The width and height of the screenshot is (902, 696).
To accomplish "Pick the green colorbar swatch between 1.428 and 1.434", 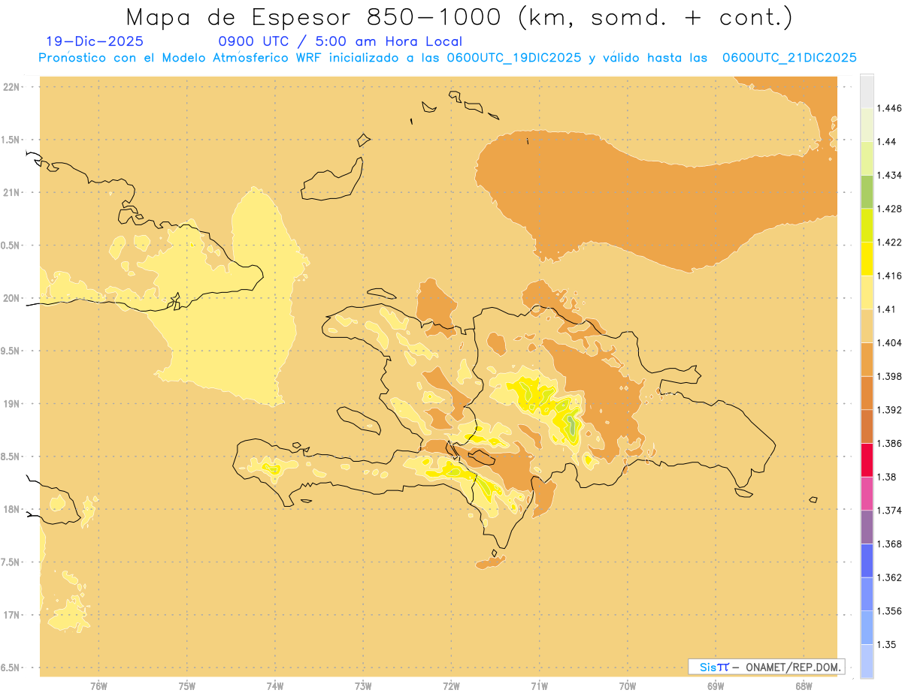I will pos(867,192).
